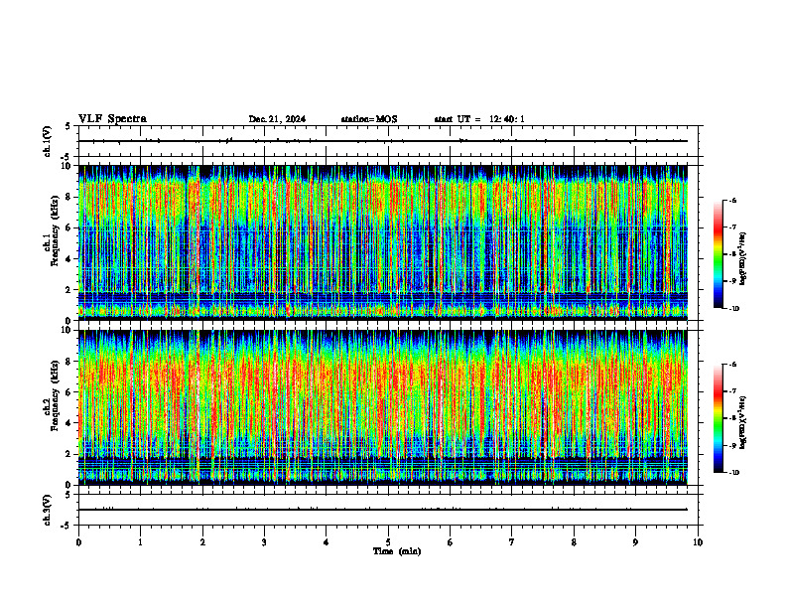
Task: Click the ch.2 spectrogram panel
Action: [x=382, y=407]
